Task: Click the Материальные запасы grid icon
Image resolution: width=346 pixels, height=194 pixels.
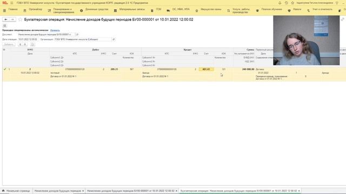Action: (x=115, y=11)
